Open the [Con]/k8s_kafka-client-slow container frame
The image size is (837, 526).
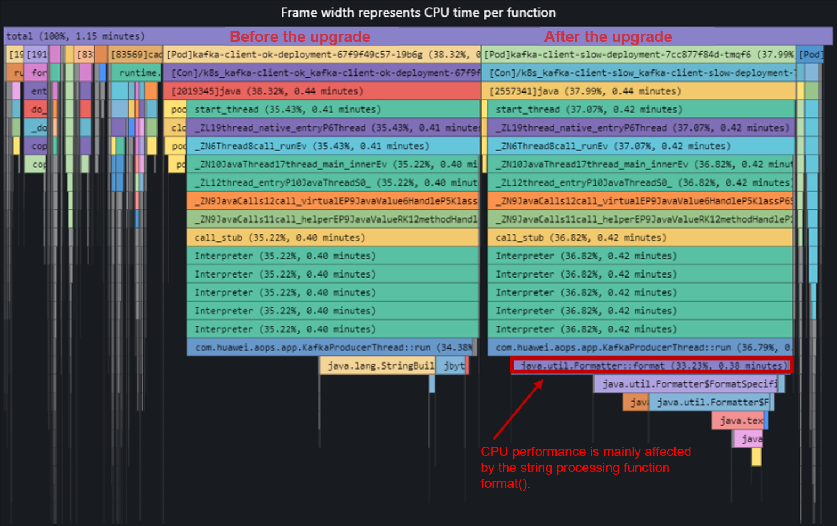[x=638, y=73]
